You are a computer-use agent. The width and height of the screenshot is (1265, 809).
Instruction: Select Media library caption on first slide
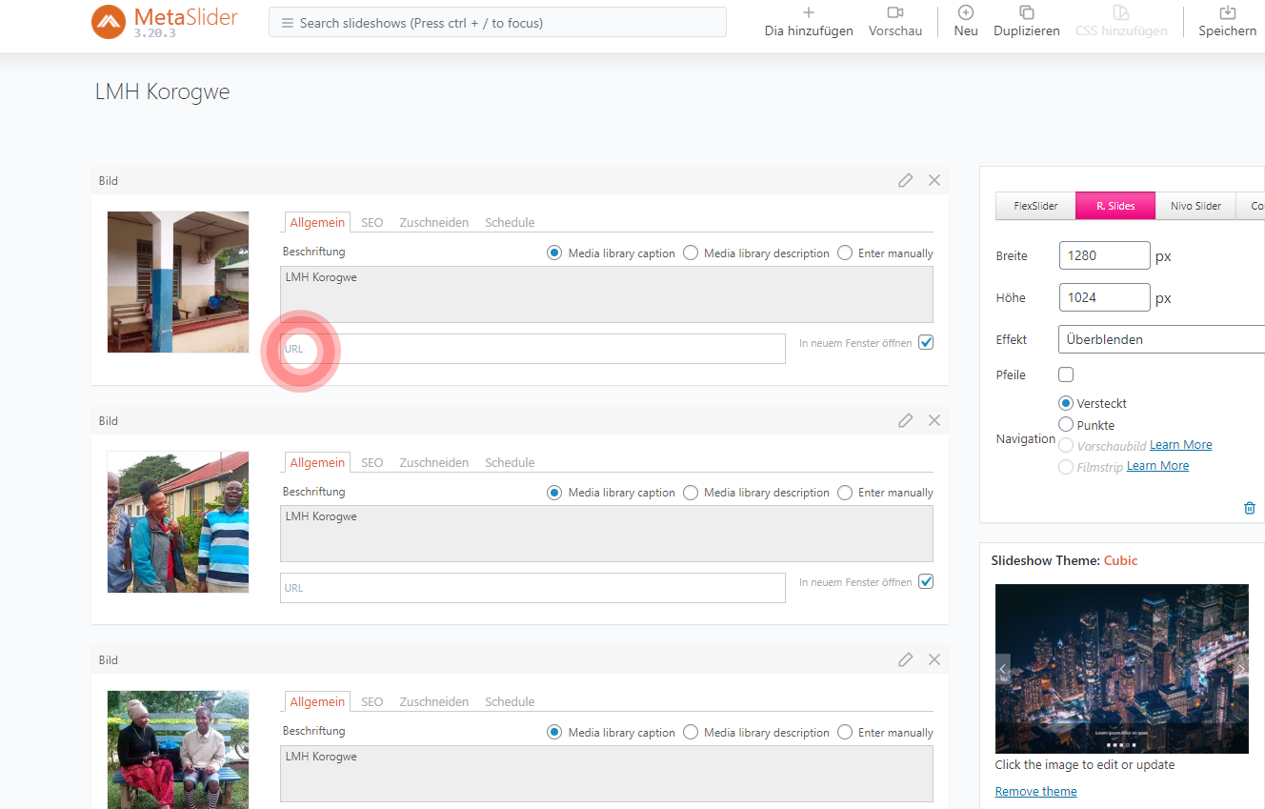tap(554, 253)
